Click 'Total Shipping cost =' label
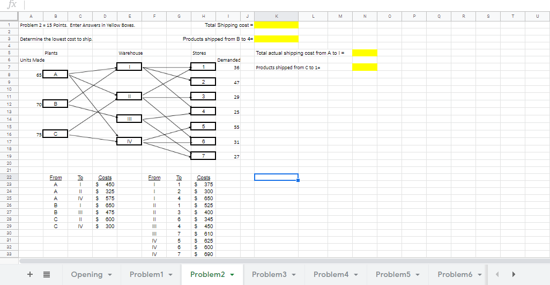Image resolution: width=550 pixels, height=285 pixels. (x=229, y=25)
